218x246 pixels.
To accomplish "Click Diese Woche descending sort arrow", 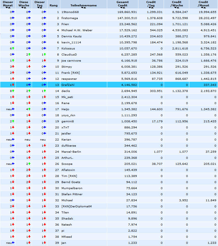I will pos(23,7).
